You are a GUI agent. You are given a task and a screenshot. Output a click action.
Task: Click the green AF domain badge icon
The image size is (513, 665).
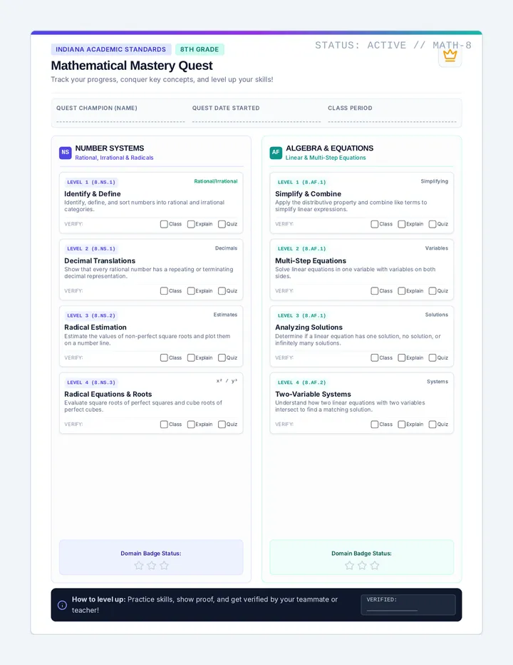coord(276,152)
